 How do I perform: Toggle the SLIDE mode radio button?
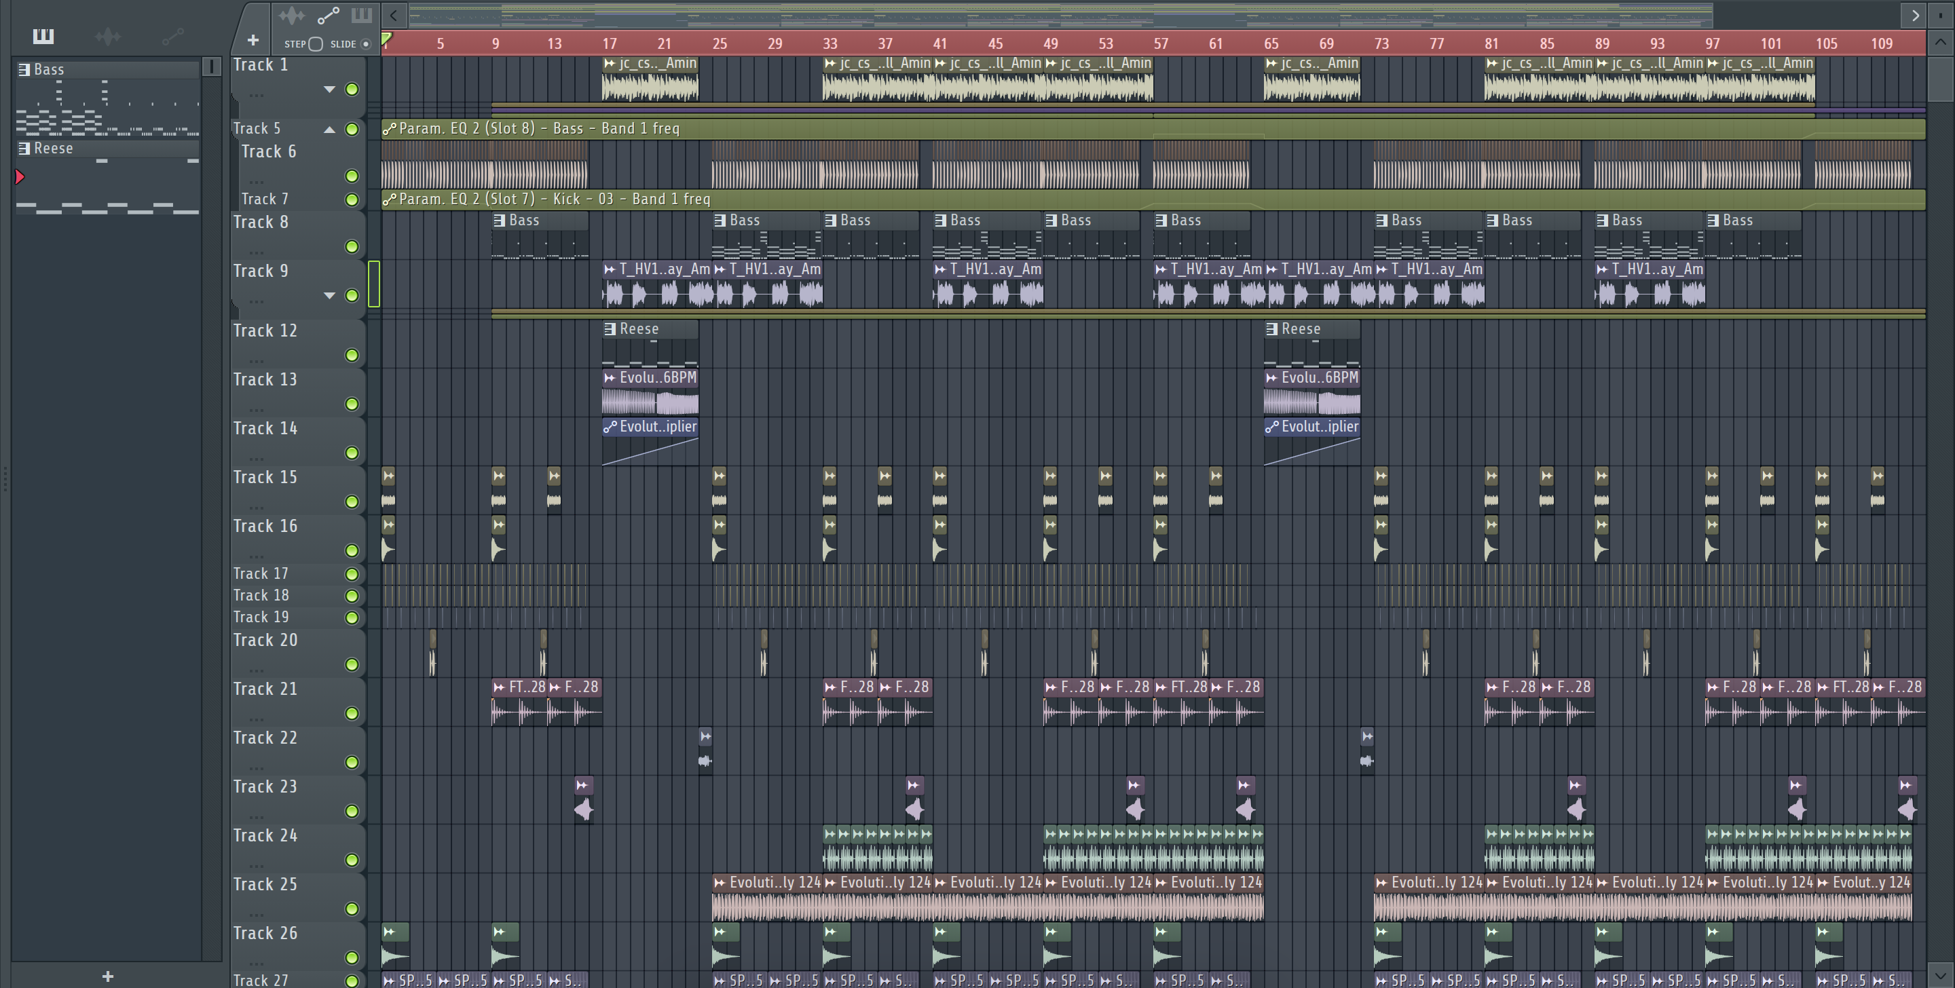366,44
